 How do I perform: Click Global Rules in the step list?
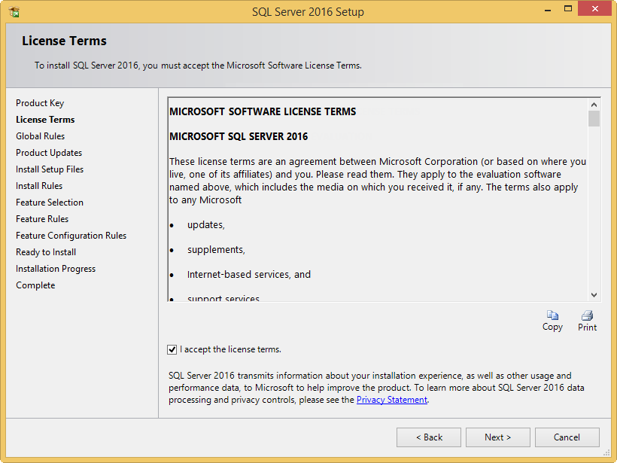pyautogui.click(x=41, y=136)
